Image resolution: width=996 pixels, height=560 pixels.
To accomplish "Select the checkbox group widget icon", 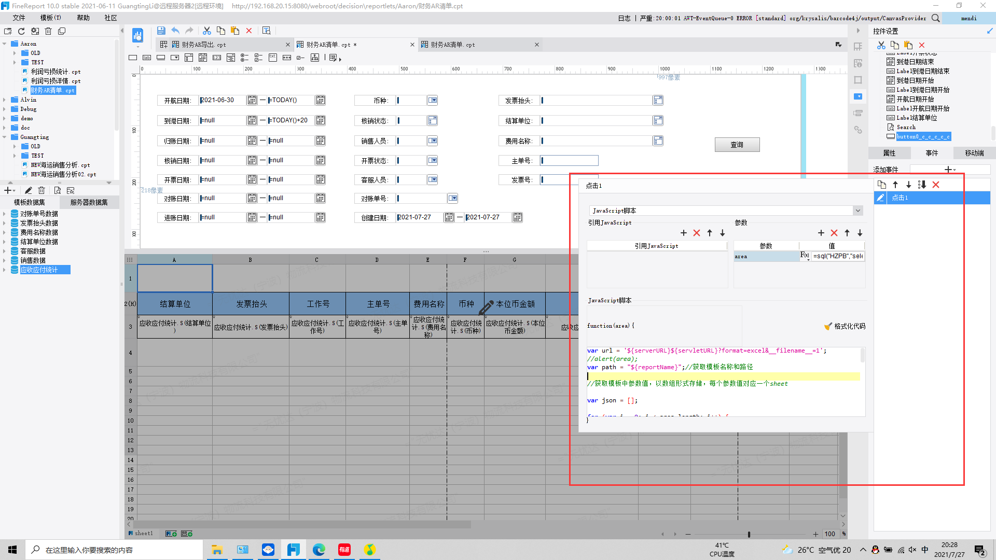I will click(x=258, y=58).
